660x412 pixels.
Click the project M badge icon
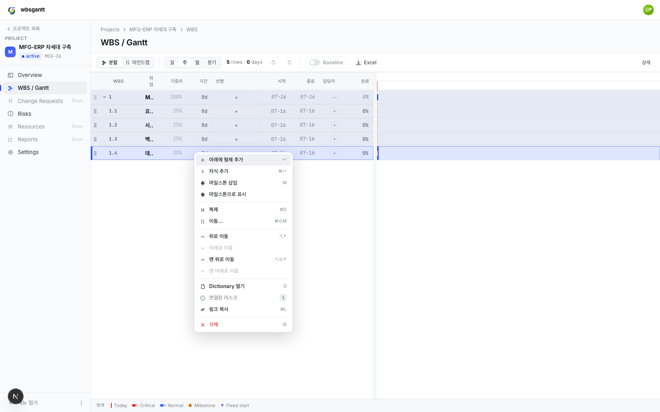click(x=10, y=52)
